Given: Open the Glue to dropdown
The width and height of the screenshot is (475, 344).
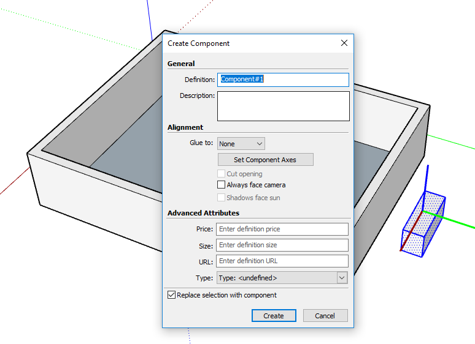Looking at the screenshot, I should (241, 144).
